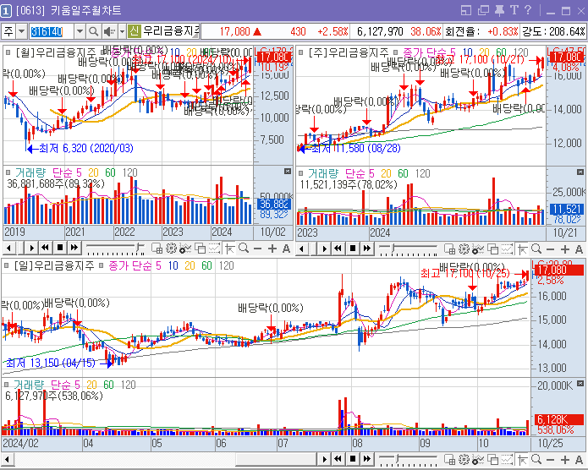Click the weekly chart bar-count slider
This screenshot has width=588, height=470.
pos(408,249)
